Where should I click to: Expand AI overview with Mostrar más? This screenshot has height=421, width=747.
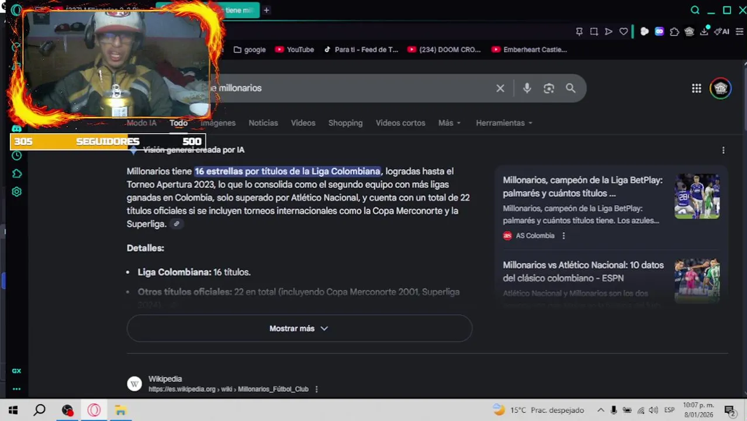click(299, 329)
